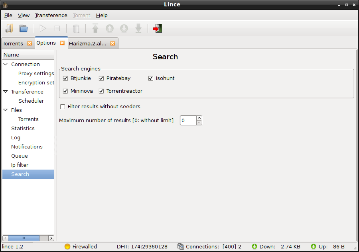
Task: Click the move-to-bottom arrow toolbar icon
Action: 138,29
